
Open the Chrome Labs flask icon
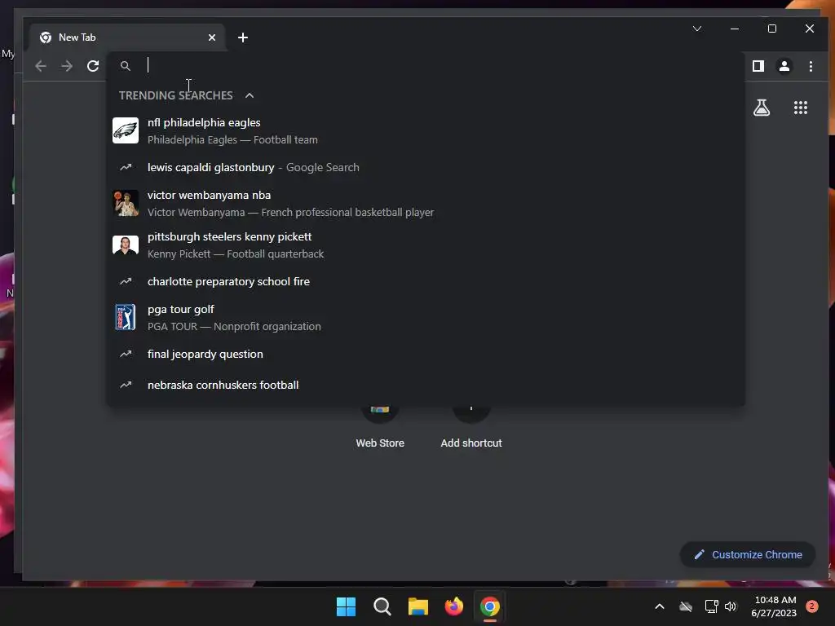(x=762, y=108)
